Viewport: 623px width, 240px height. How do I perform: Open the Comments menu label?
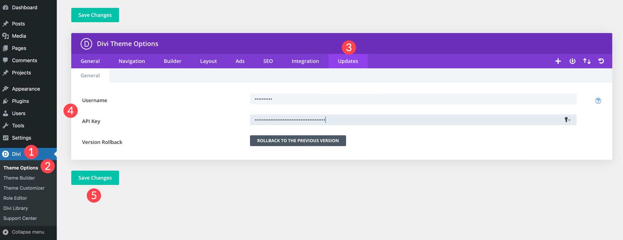(x=25, y=60)
